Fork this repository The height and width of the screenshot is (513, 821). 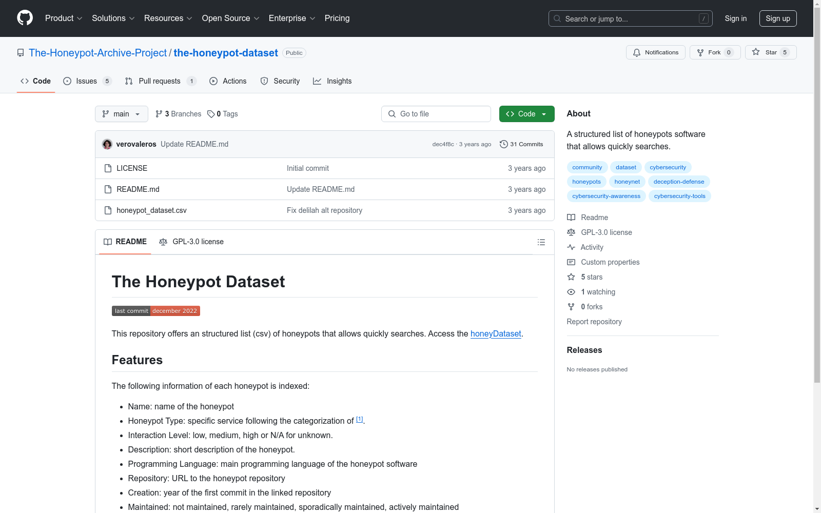715,52
